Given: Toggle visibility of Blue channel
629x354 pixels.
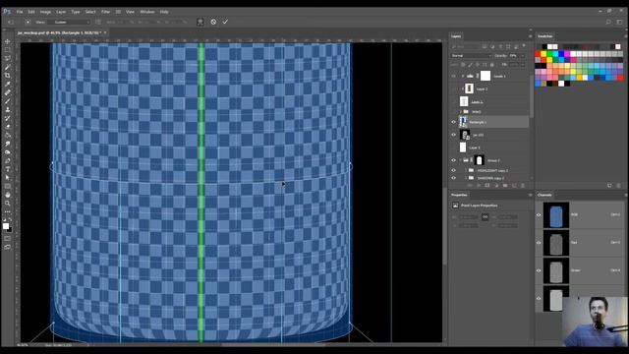Looking at the screenshot, I should (539, 298).
